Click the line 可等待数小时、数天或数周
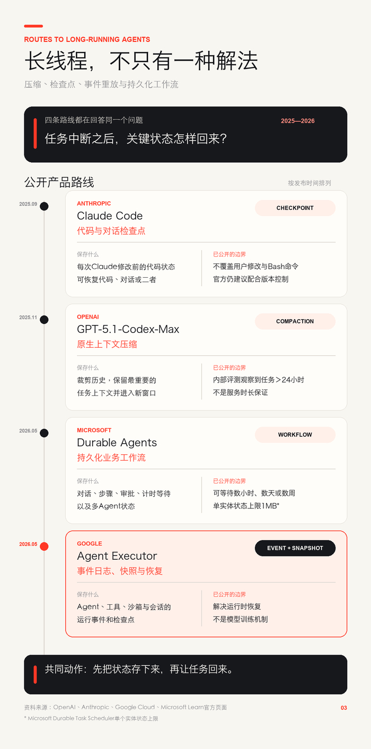This screenshot has height=749, width=371. (x=254, y=493)
